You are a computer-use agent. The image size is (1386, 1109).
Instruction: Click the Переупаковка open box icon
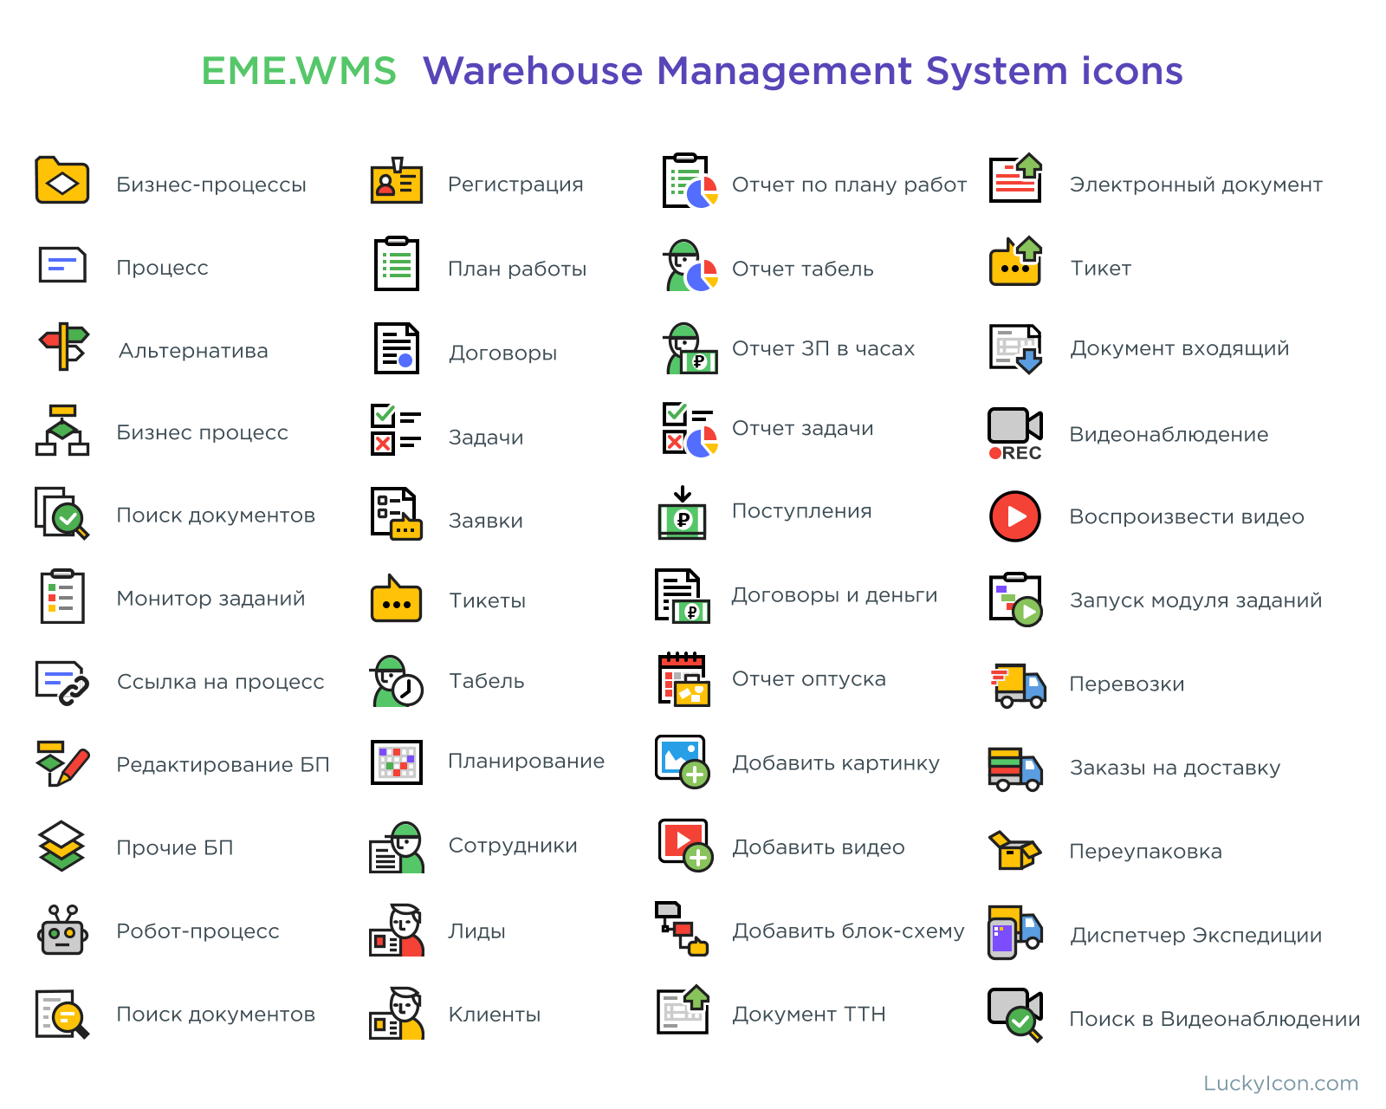pyautogui.click(x=1014, y=851)
